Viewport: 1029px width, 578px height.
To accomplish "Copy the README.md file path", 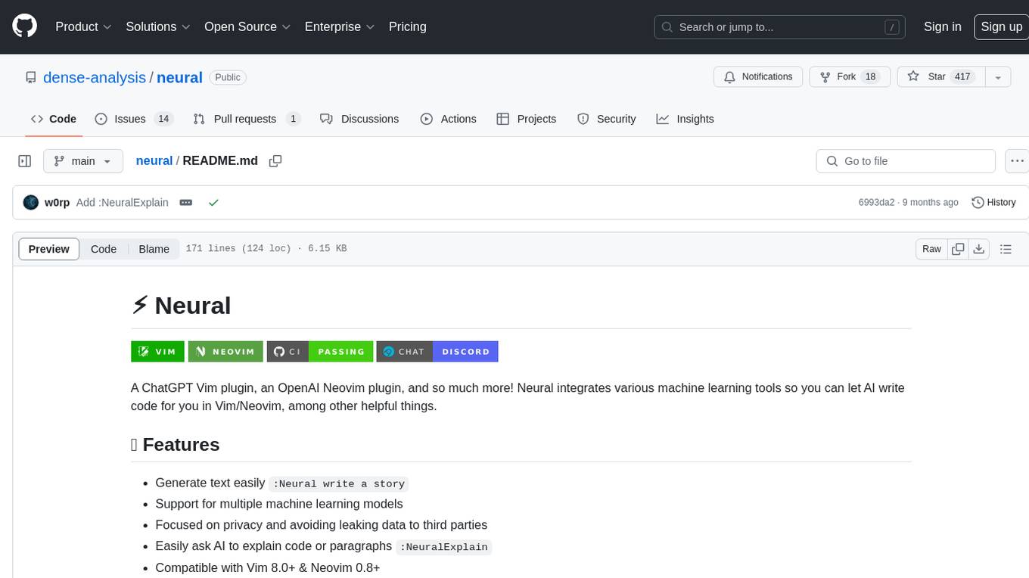I will (x=275, y=161).
